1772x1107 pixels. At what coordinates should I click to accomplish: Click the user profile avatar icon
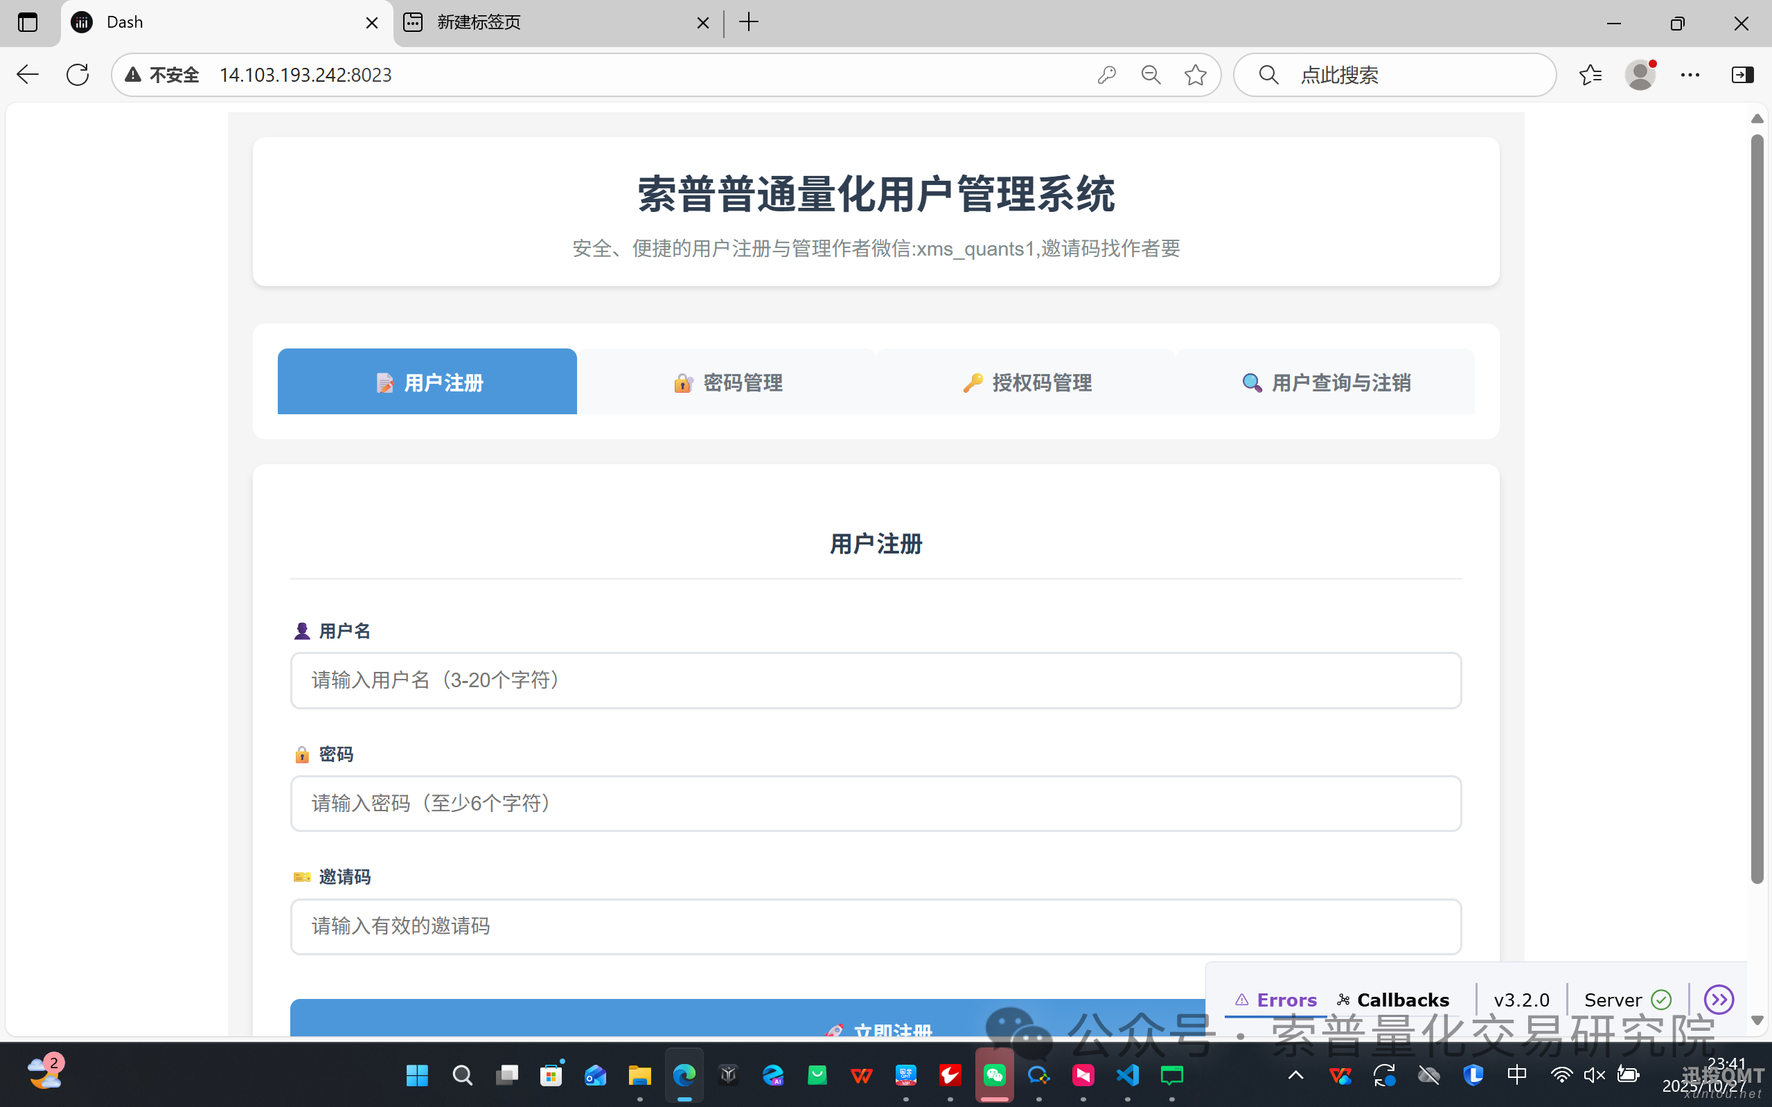[x=1640, y=75]
